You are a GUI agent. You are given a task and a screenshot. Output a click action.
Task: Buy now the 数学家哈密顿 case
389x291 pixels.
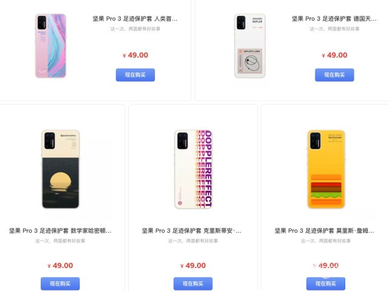60,284
